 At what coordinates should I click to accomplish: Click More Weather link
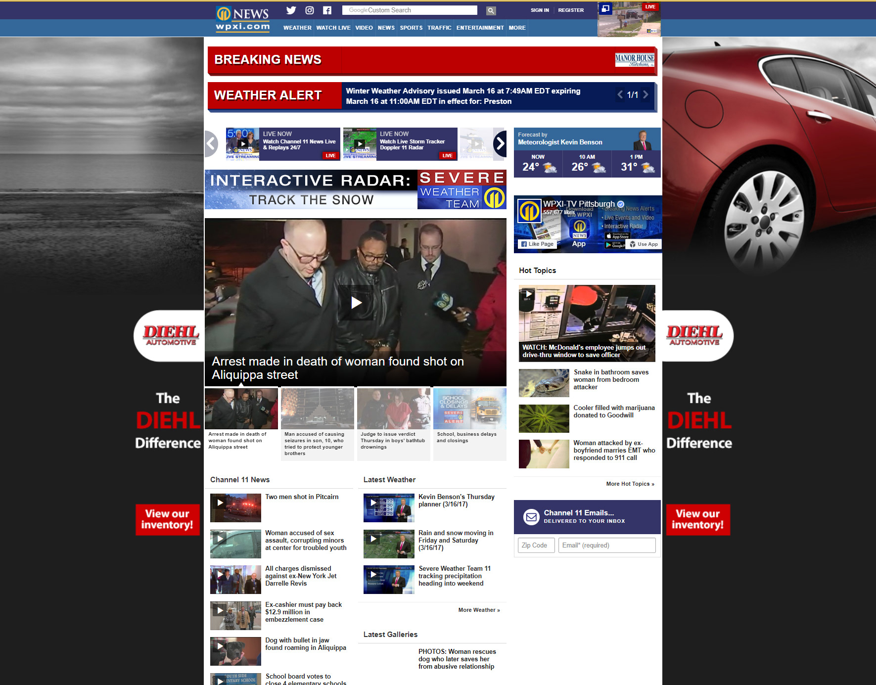479,610
